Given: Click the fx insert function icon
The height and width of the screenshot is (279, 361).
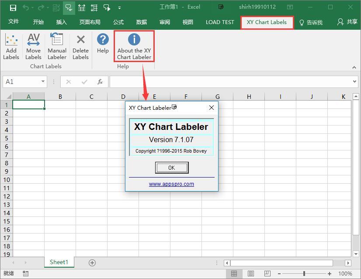Looking at the screenshot, I should tap(100, 82).
